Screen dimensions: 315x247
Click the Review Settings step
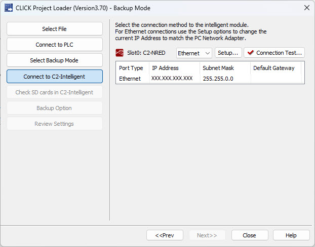[55, 124]
